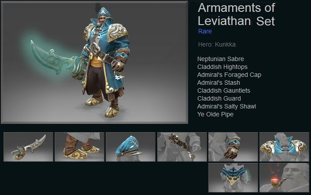Select Admiral's Foraged Cap in item list

229,75
